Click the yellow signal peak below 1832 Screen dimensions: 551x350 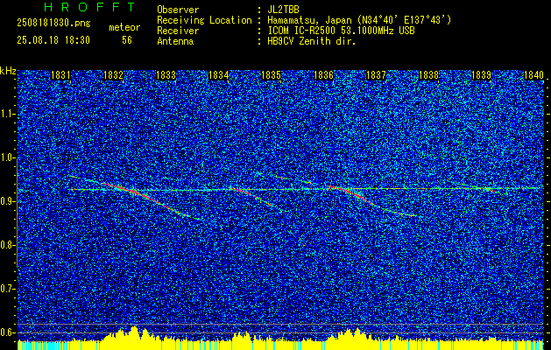(x=134, y=332)
